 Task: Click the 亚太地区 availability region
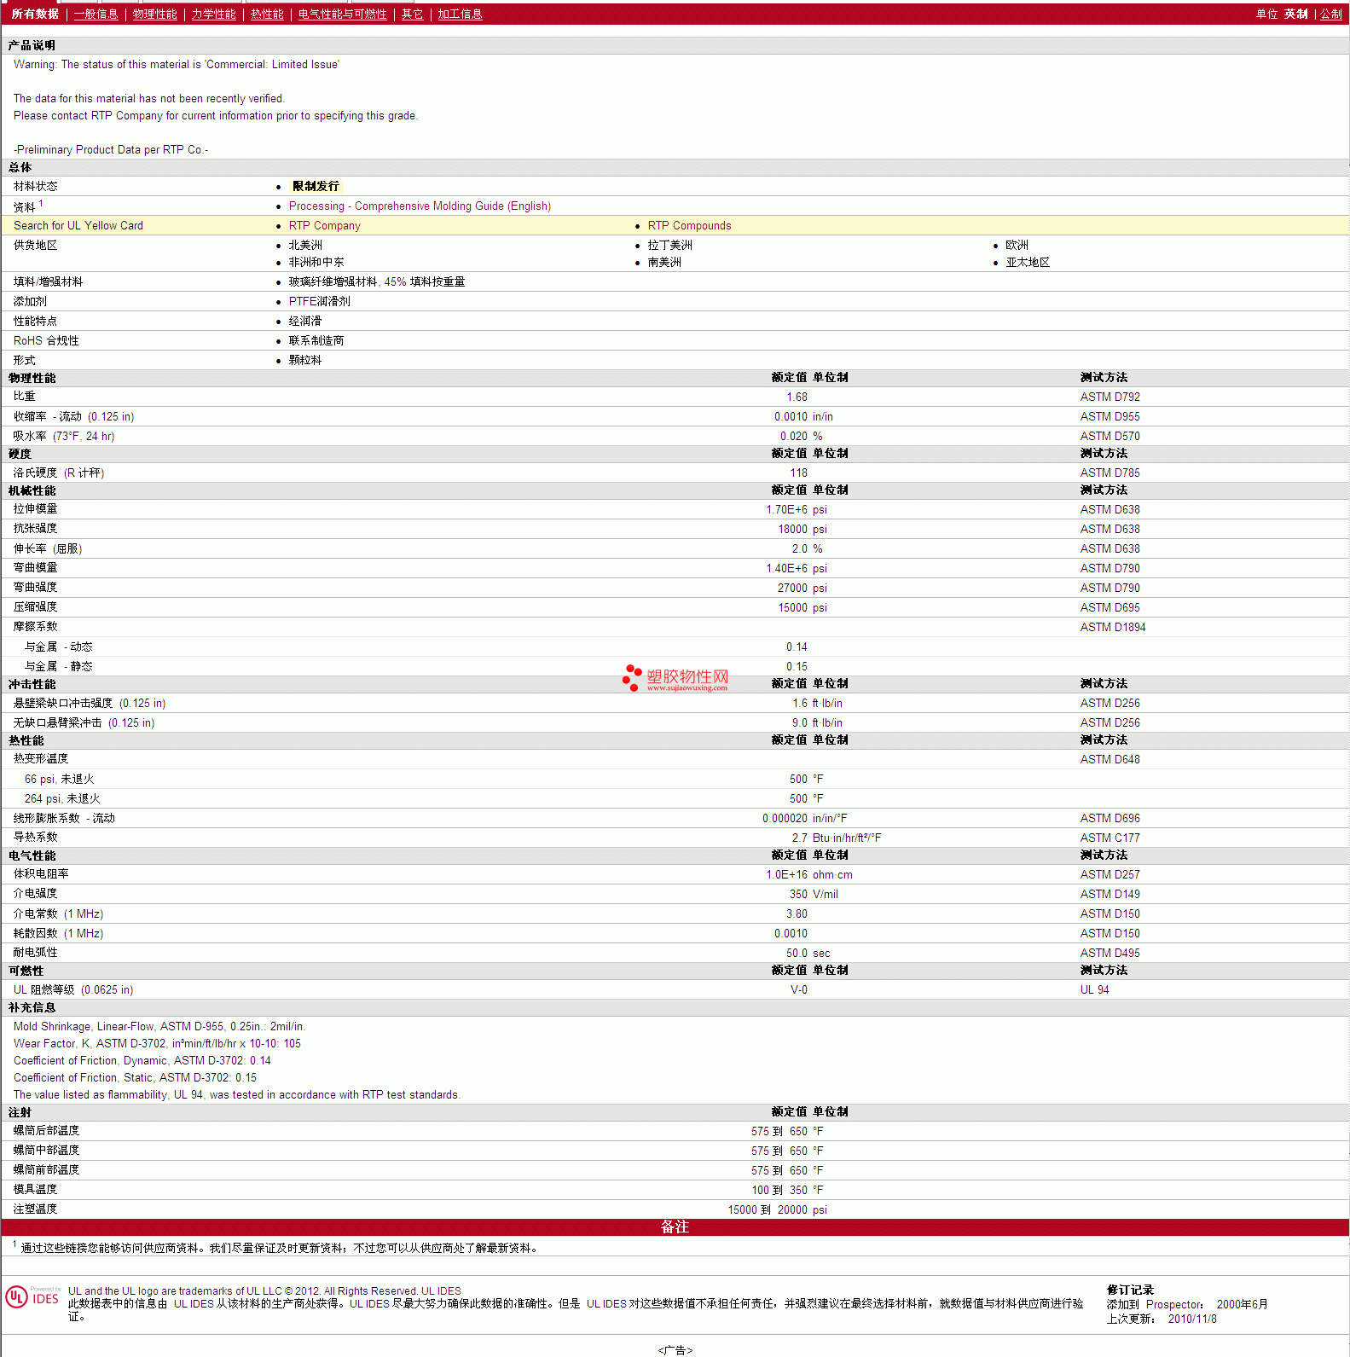coord(1028,262)
